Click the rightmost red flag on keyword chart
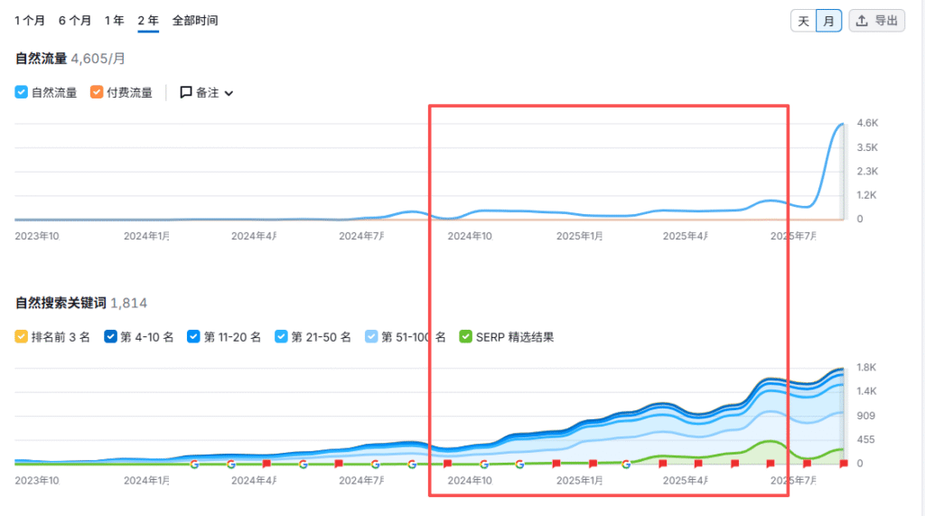Screen dimensions: 925x516 pos(844,464)
